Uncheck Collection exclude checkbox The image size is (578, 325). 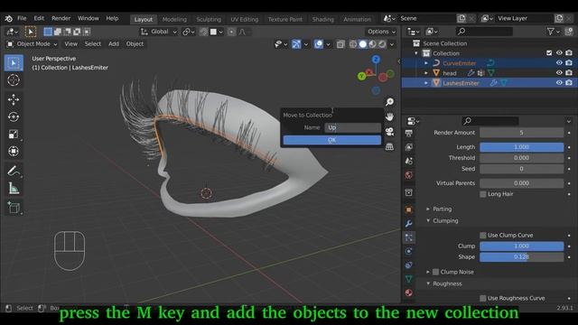[x=549, y=53]
